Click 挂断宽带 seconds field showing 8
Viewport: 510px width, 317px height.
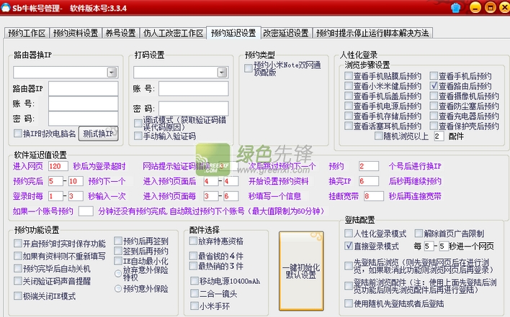374,196
